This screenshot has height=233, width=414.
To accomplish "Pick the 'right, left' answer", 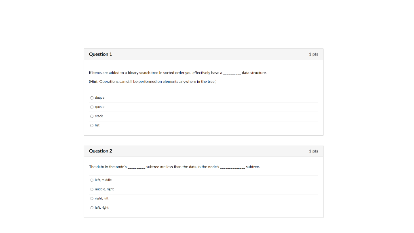I will point(92,199).
